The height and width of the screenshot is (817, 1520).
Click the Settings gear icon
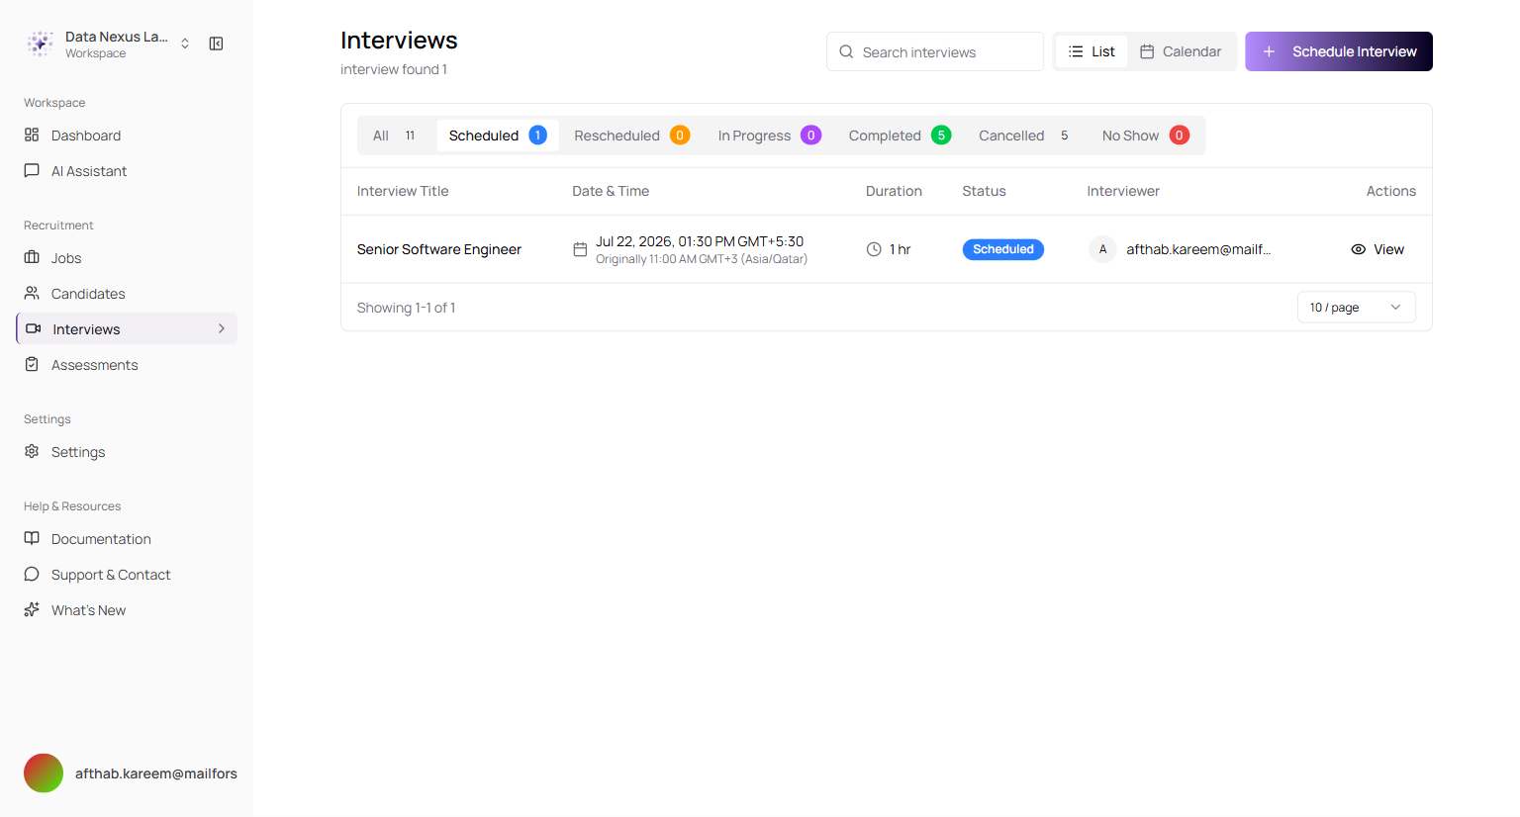(32, 451)
